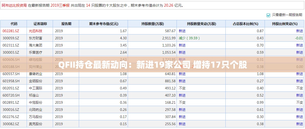Click the QFII持仓最新动向 banner headline
The image size is (305, 129).
(x=152, y=65)
